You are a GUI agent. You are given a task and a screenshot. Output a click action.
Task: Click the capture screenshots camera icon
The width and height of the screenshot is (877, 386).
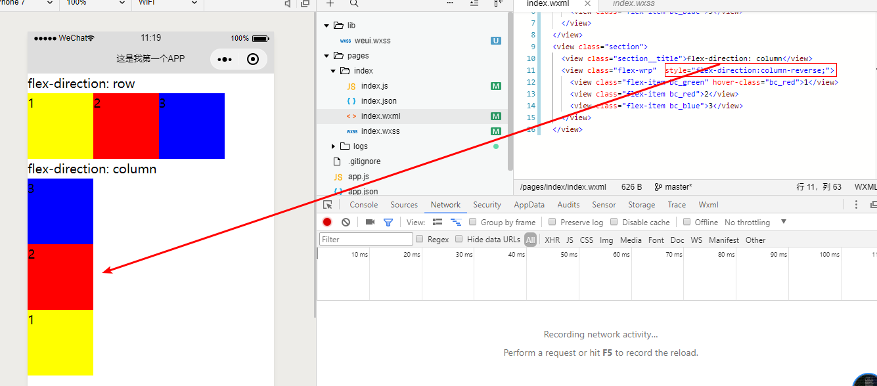pos(370,223)
